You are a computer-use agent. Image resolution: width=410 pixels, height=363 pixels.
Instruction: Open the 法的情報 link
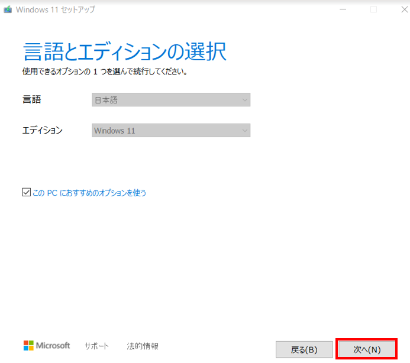(143, 346)
